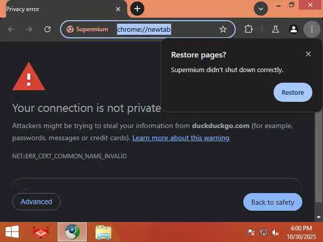Click the "Your connection is not private" heading
The width and height of the screenshot is (323, 242).
[x=86, y=108]
